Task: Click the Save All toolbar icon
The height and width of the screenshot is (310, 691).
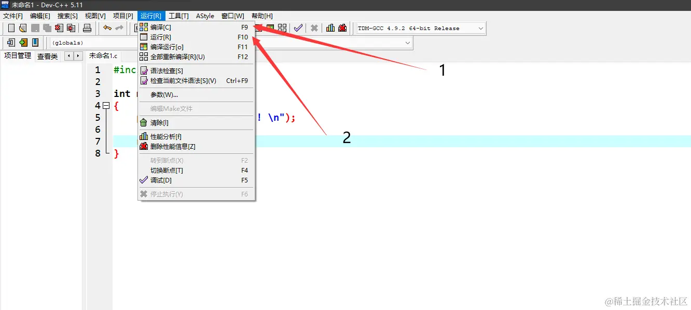Action: click(x=47, y=28)
